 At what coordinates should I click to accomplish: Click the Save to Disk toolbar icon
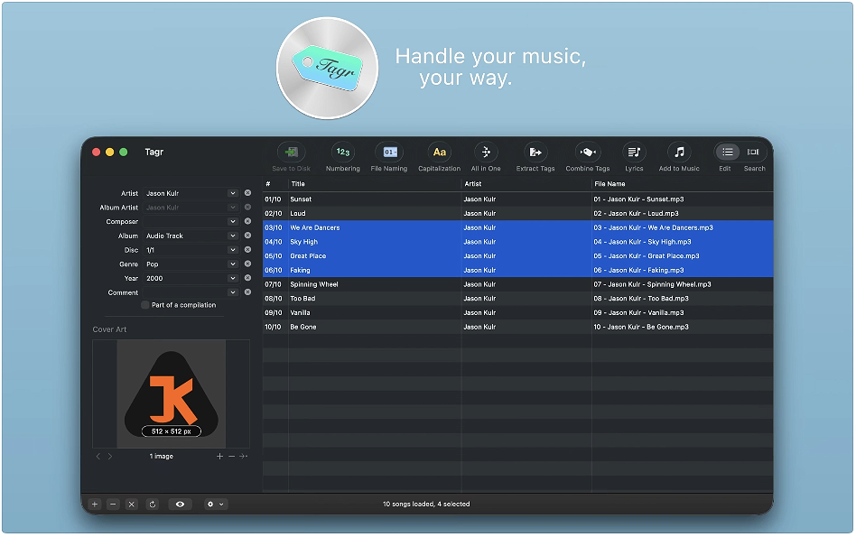click(291, 152)
